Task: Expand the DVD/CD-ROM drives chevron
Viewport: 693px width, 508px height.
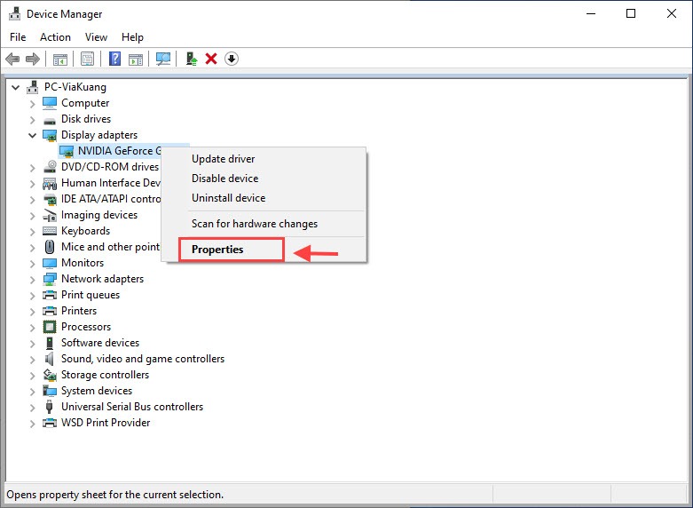Action: pos(32,168)
